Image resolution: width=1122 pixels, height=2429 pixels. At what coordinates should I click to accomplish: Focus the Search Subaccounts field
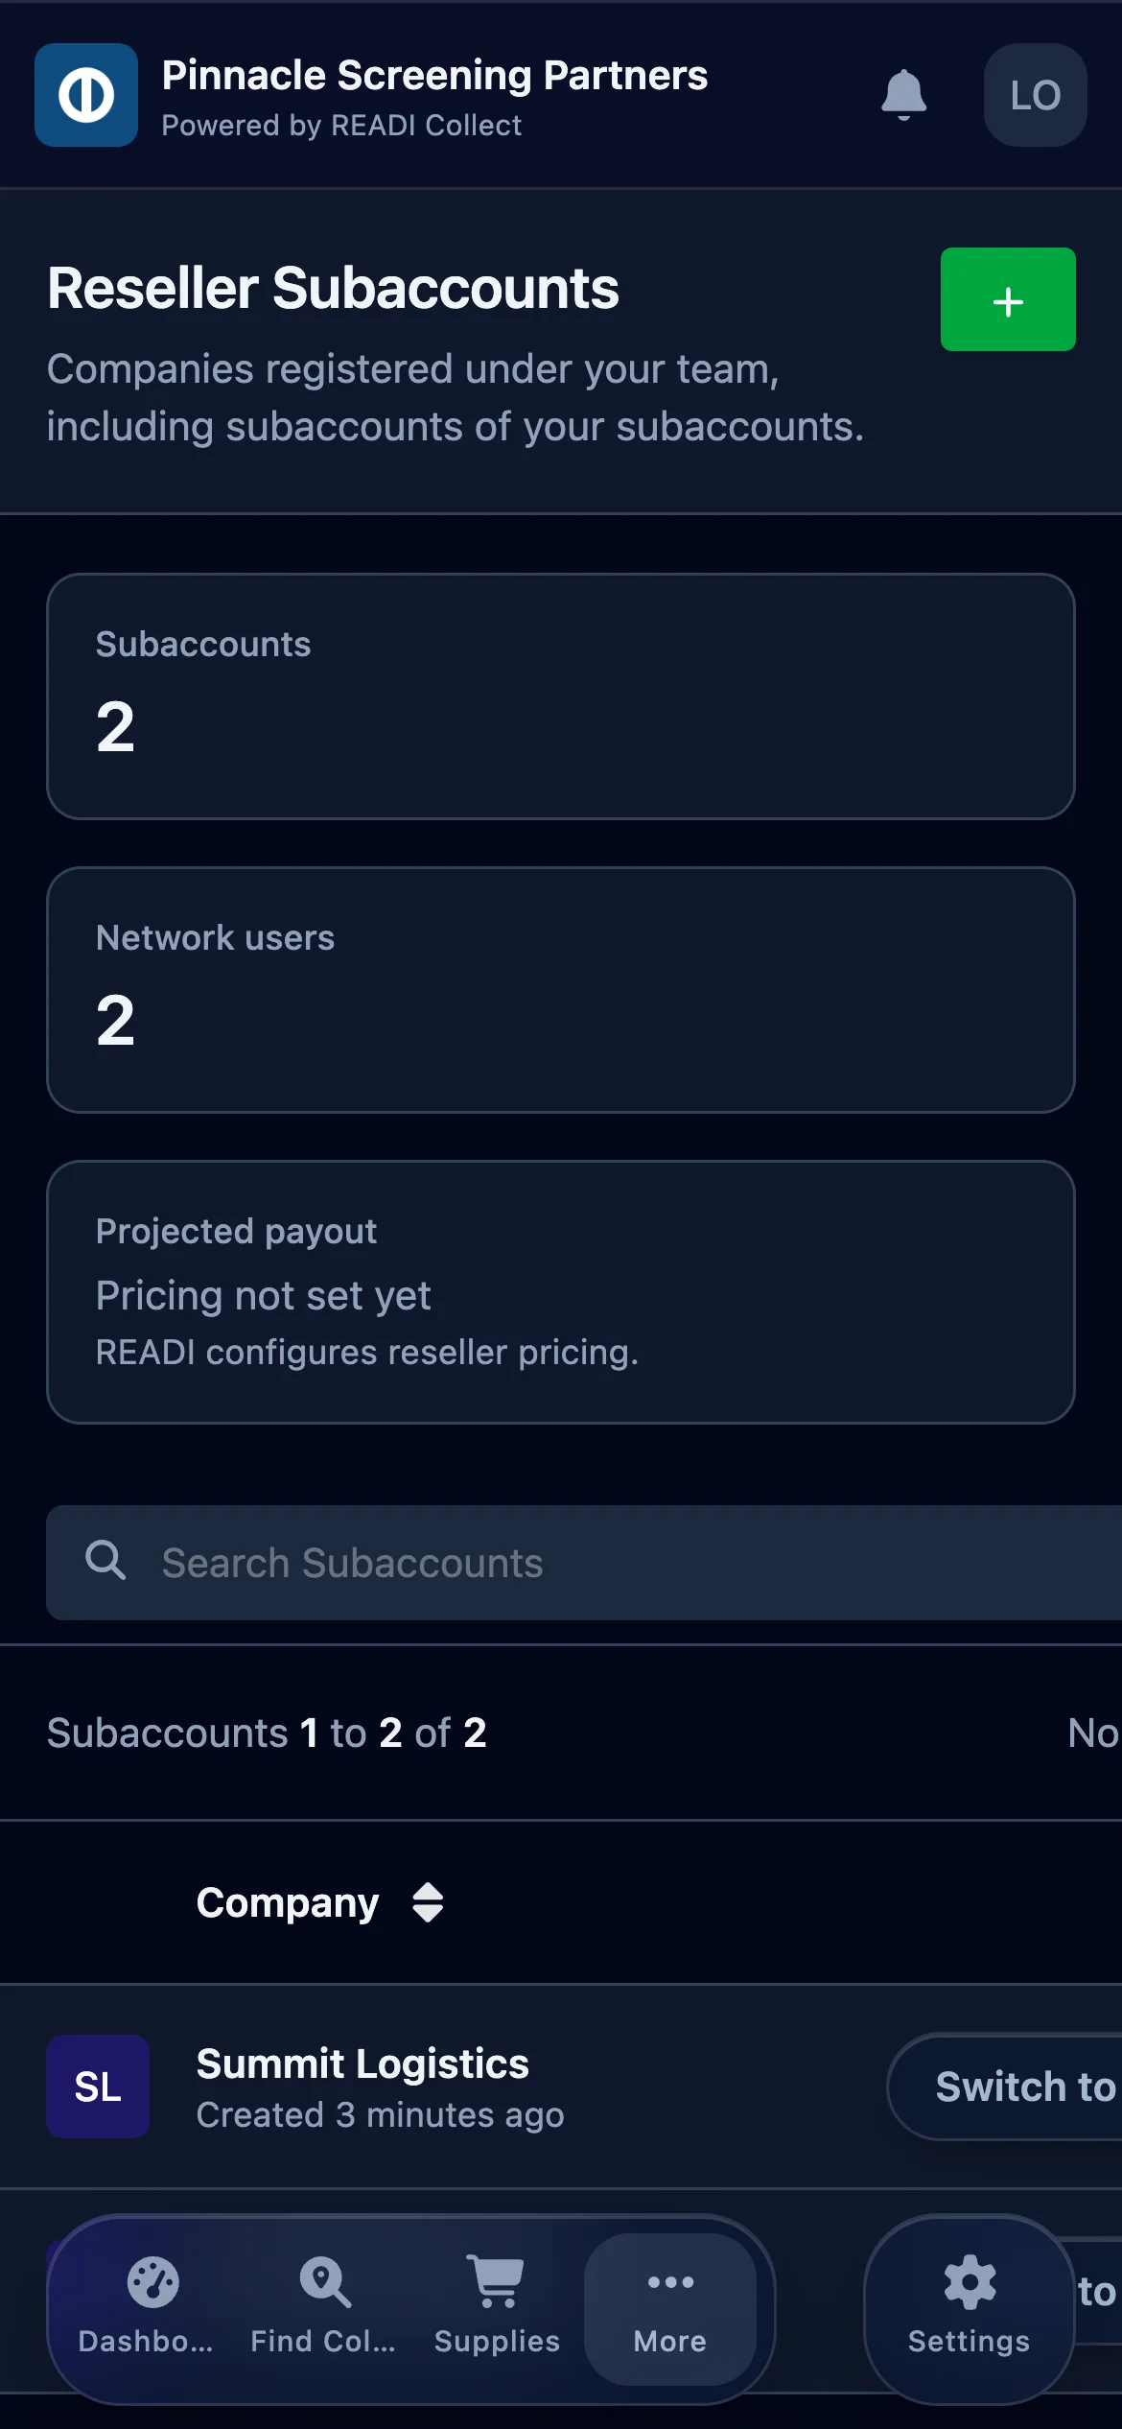tap(584, 1563)
